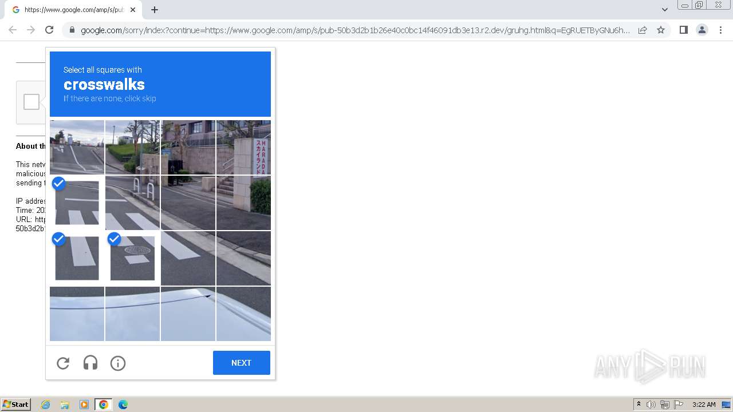Deselect checked tile with manhole cover

tap(132, 258)
